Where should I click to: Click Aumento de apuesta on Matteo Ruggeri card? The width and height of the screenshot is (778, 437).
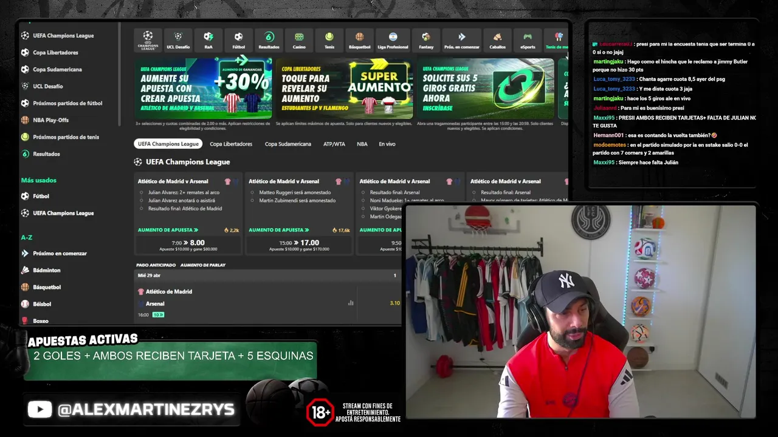pyautogui.click(x=279, y=230)
